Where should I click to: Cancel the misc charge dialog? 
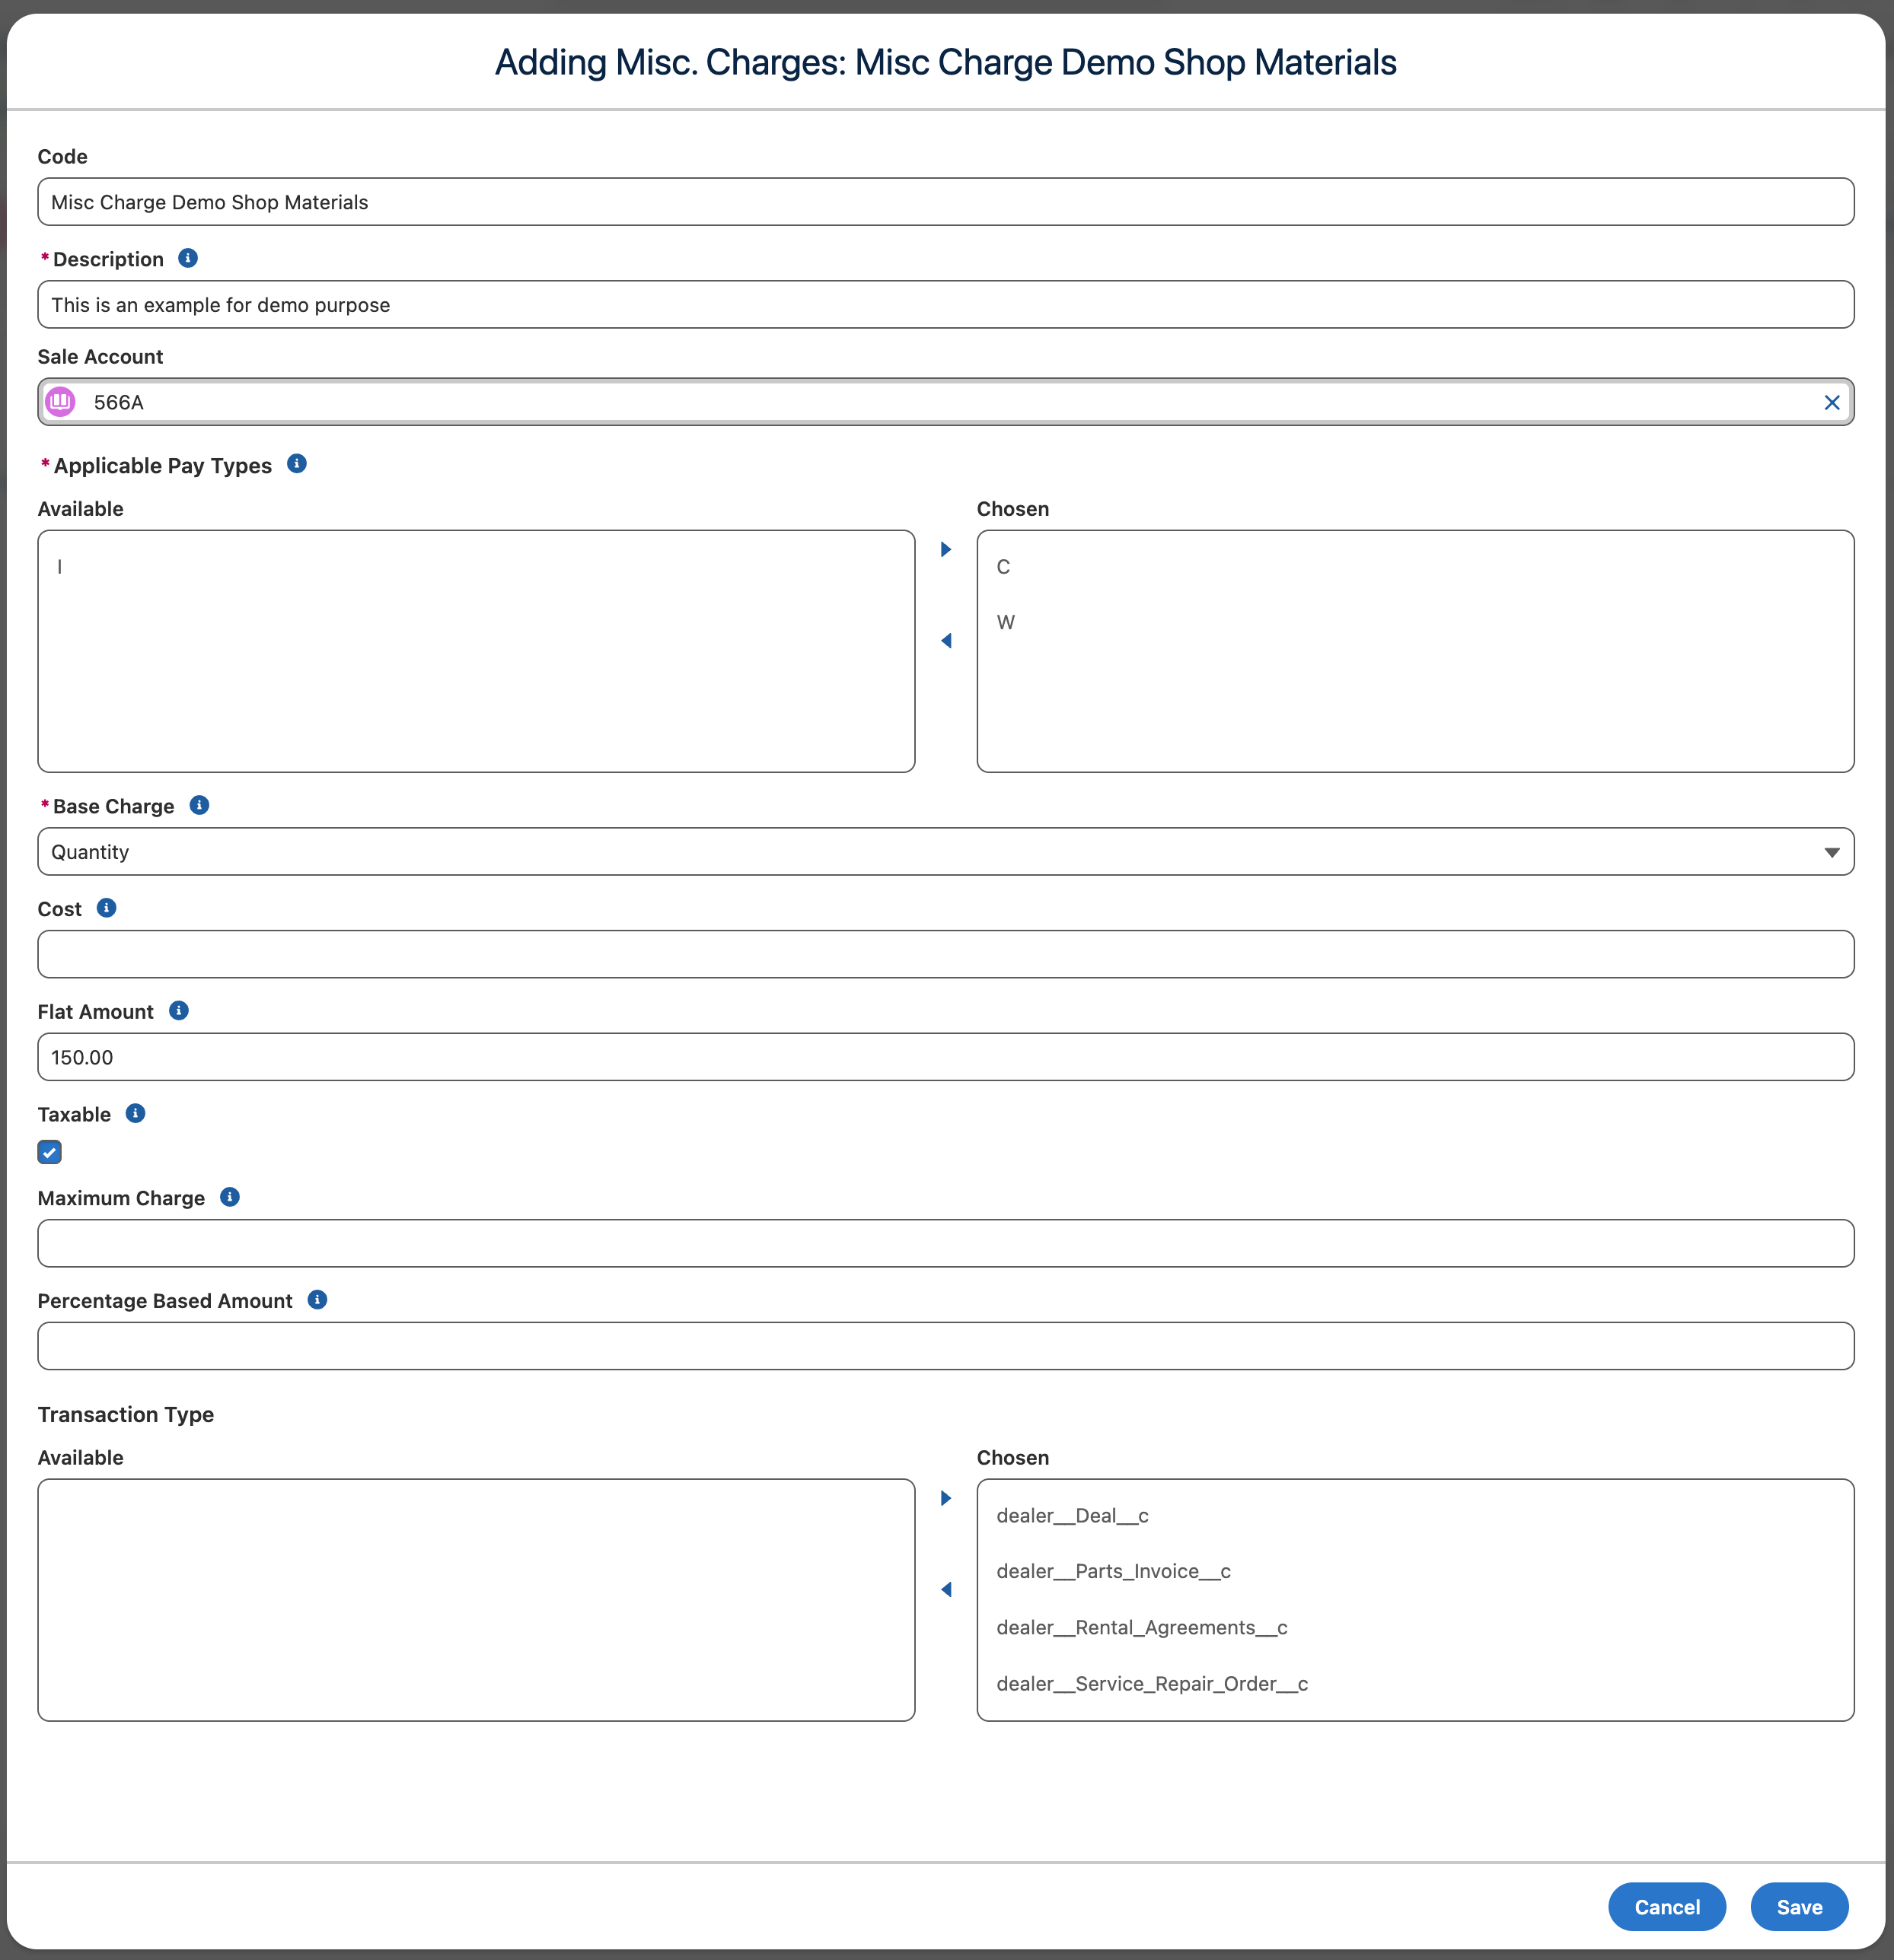[x=1667, y=1907]
